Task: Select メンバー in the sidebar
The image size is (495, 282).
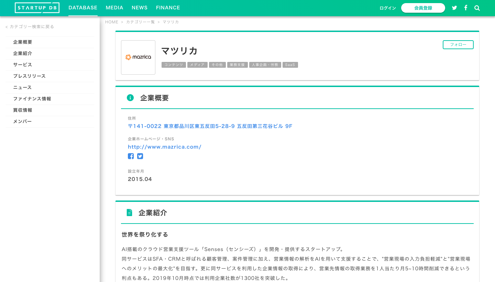Action: click(x=50, y=121)
